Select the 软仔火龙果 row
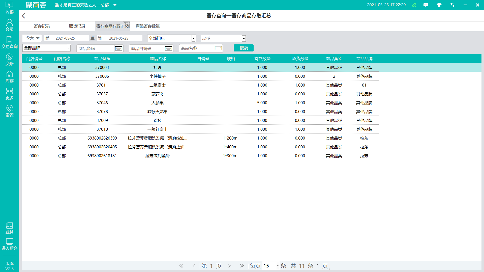 click(200, 112)
